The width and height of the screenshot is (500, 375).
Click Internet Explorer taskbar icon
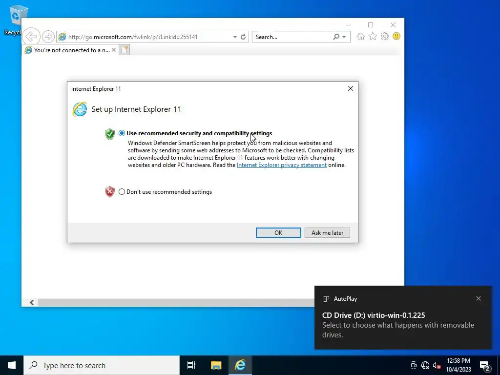240,365
